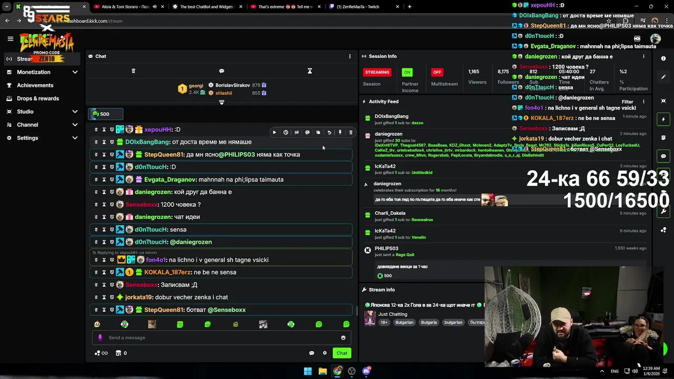674x379 pixels.
Task: Open Discord from the taskbar
Action: coord(366,371)
